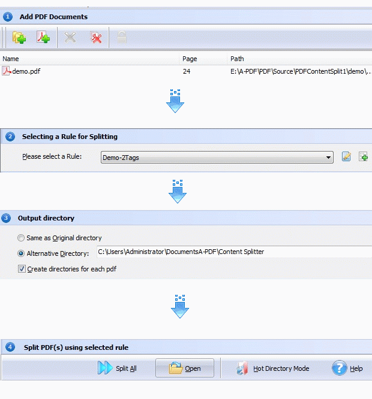Screen dimensions: 372x399
Task: Click the Open folder button
Action: pyautogui.click(x=185, y=368)
